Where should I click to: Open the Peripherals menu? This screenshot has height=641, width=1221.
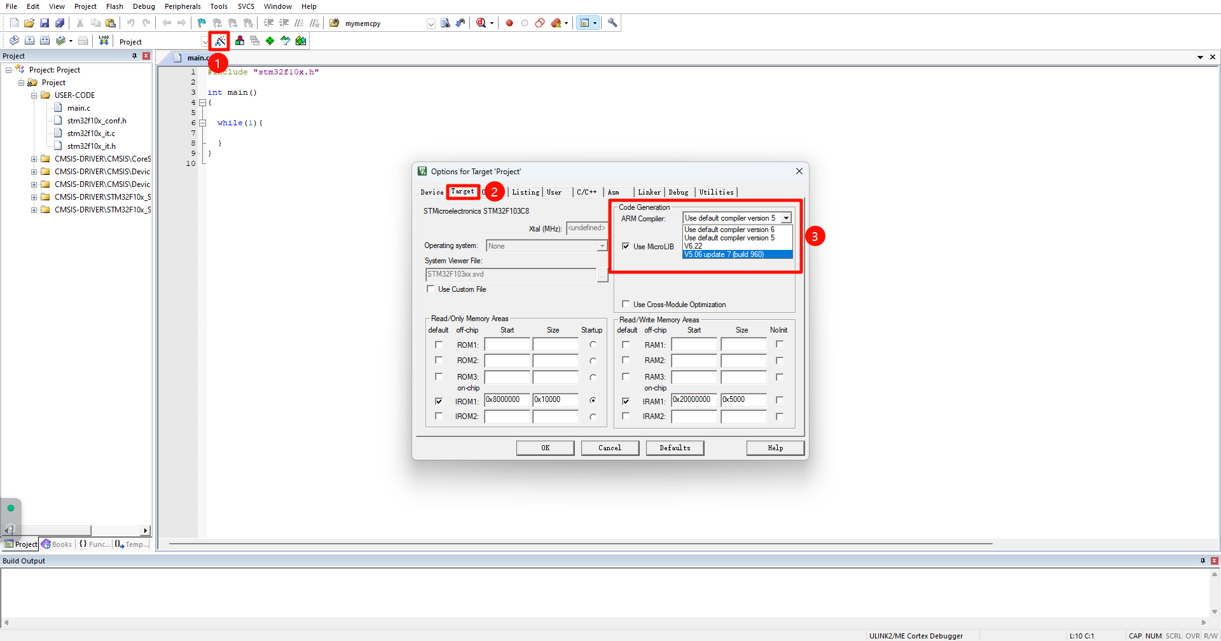click(183, 6)
